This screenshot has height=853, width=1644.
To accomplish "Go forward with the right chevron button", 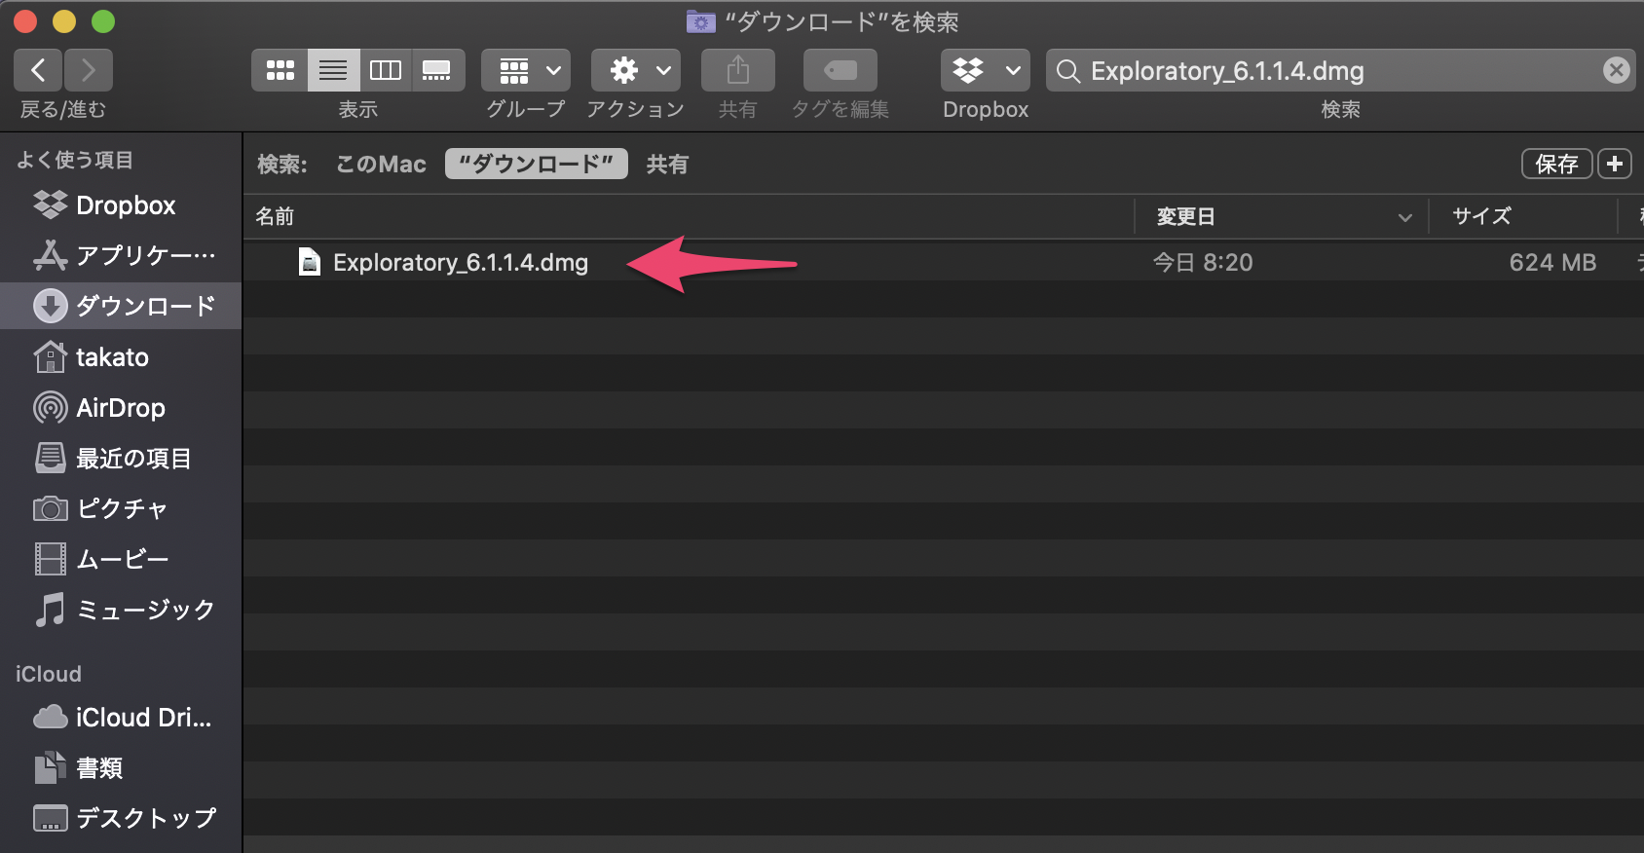I will click(x=89, y=70).
